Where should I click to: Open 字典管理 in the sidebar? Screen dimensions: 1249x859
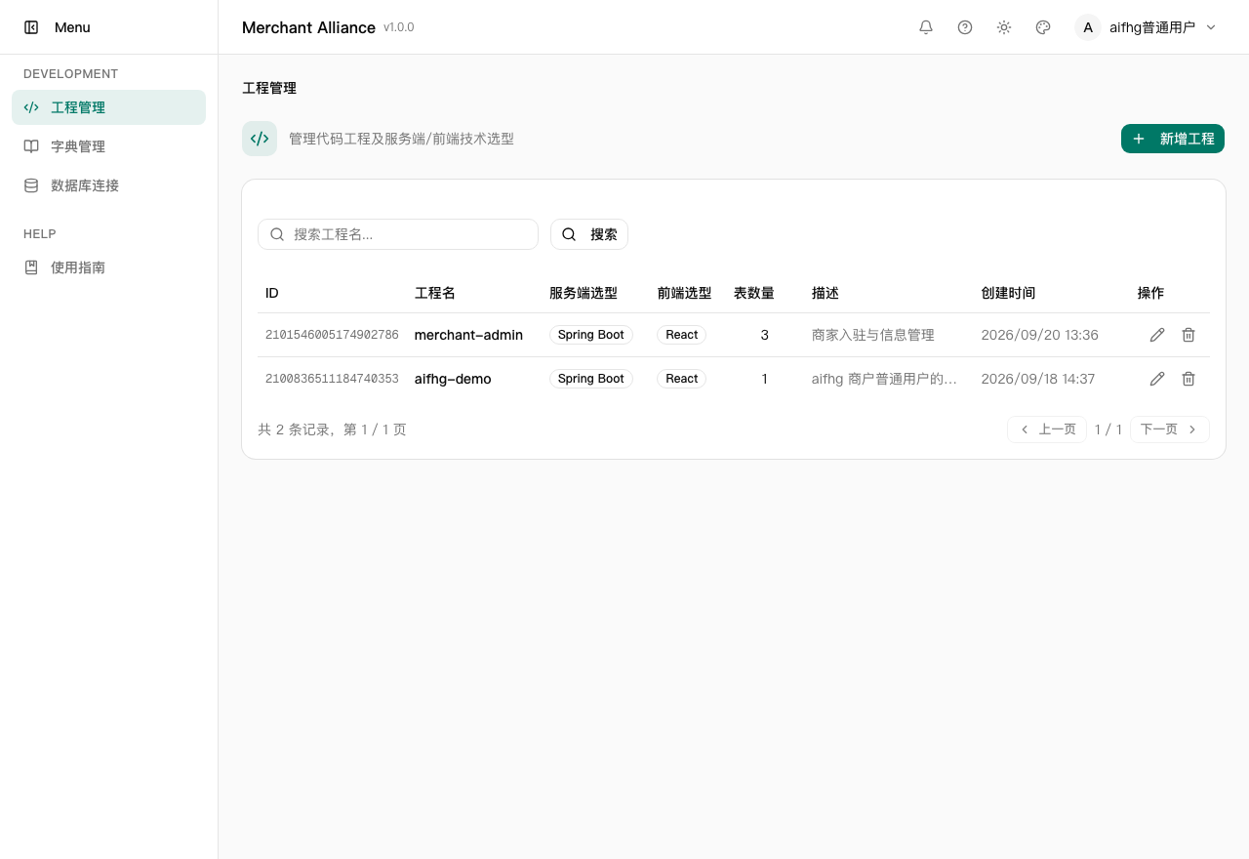point(108,146)
